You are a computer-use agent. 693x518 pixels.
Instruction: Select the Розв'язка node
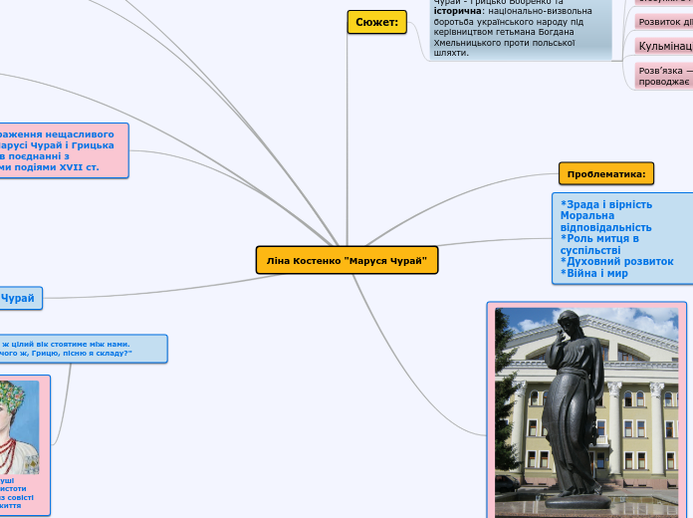(664, 76)
